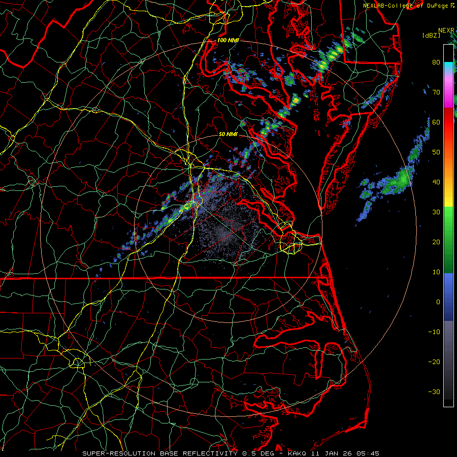Click the 50 value on dBZ scale
Screen dimensions: 457x457
(436, 152)
